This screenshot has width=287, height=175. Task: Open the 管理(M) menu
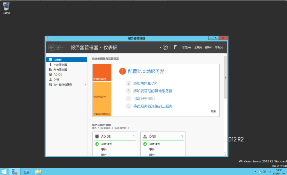click(x=186, y=47)
